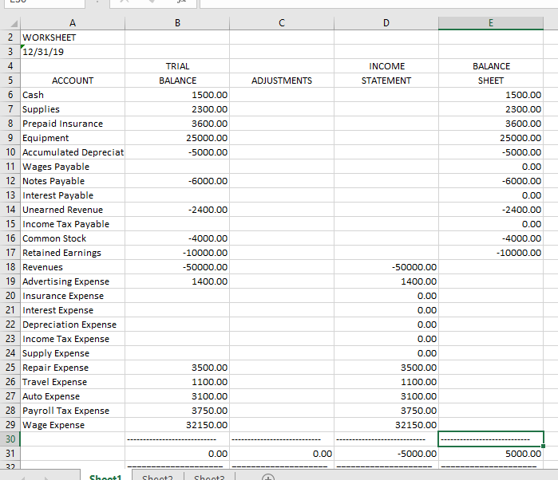Switch to the Sheet3 tab
This screenshot has width=558, height=480.
[209, 477]
